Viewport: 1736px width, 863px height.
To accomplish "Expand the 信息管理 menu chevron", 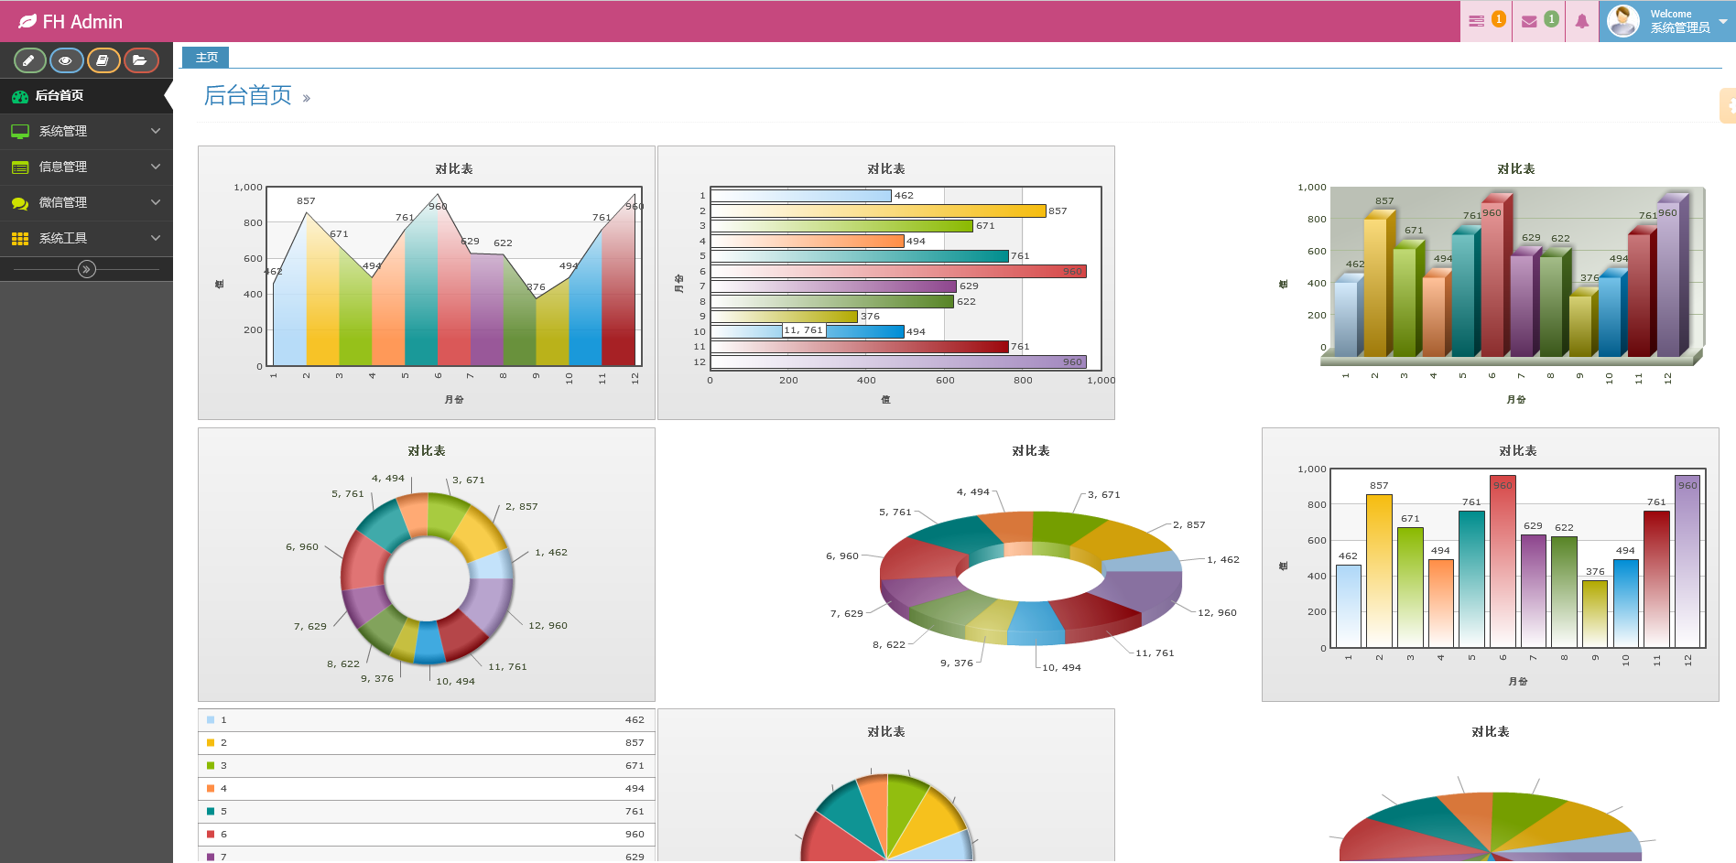I will point(156,167).
